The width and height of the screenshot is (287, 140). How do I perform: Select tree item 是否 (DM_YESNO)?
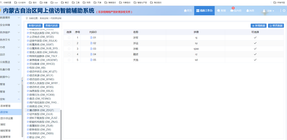click(x=39, y=99)
